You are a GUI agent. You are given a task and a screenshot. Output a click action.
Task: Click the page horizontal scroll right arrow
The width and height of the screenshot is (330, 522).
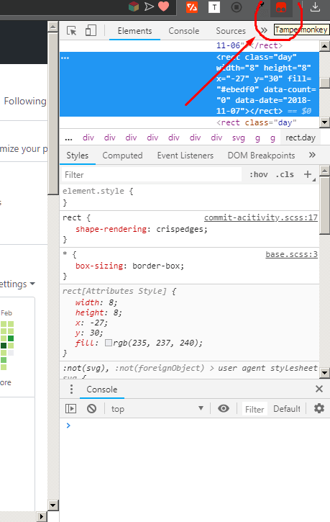coord(42,517)
